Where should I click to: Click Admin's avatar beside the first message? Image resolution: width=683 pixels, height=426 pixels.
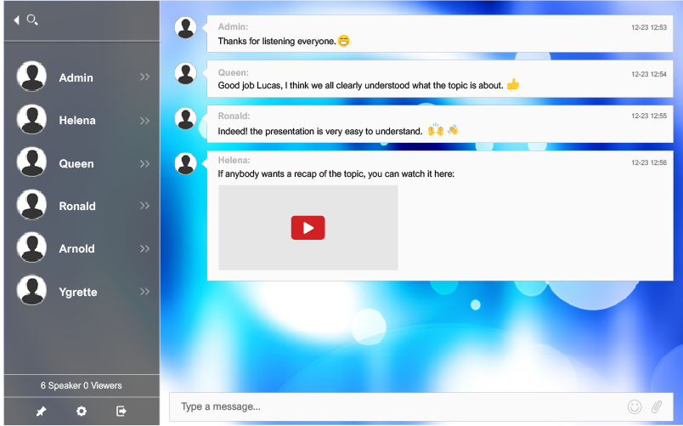click(x=185, y=27)
